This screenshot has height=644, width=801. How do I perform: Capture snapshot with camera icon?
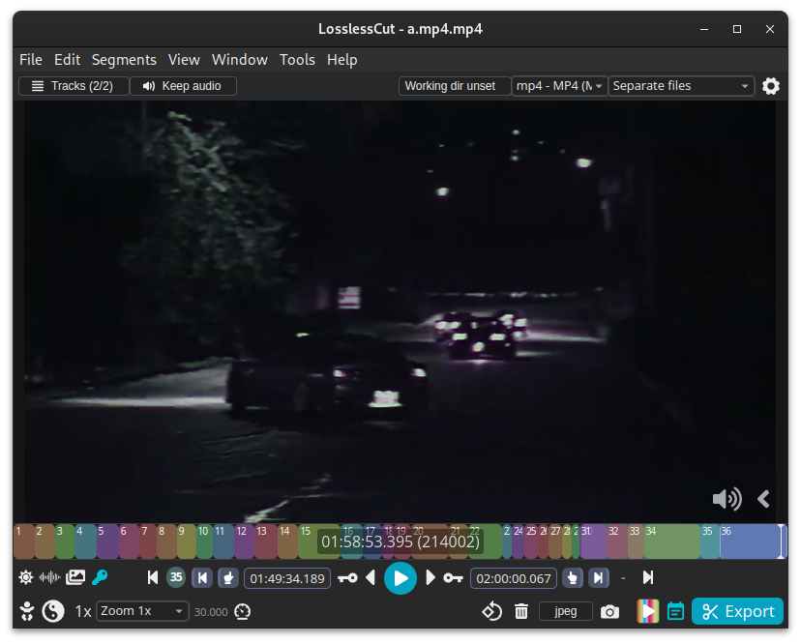point(609,611)
